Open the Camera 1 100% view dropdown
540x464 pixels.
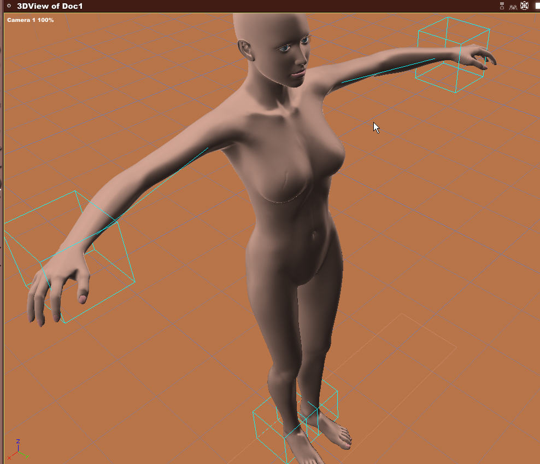[30, 20]
